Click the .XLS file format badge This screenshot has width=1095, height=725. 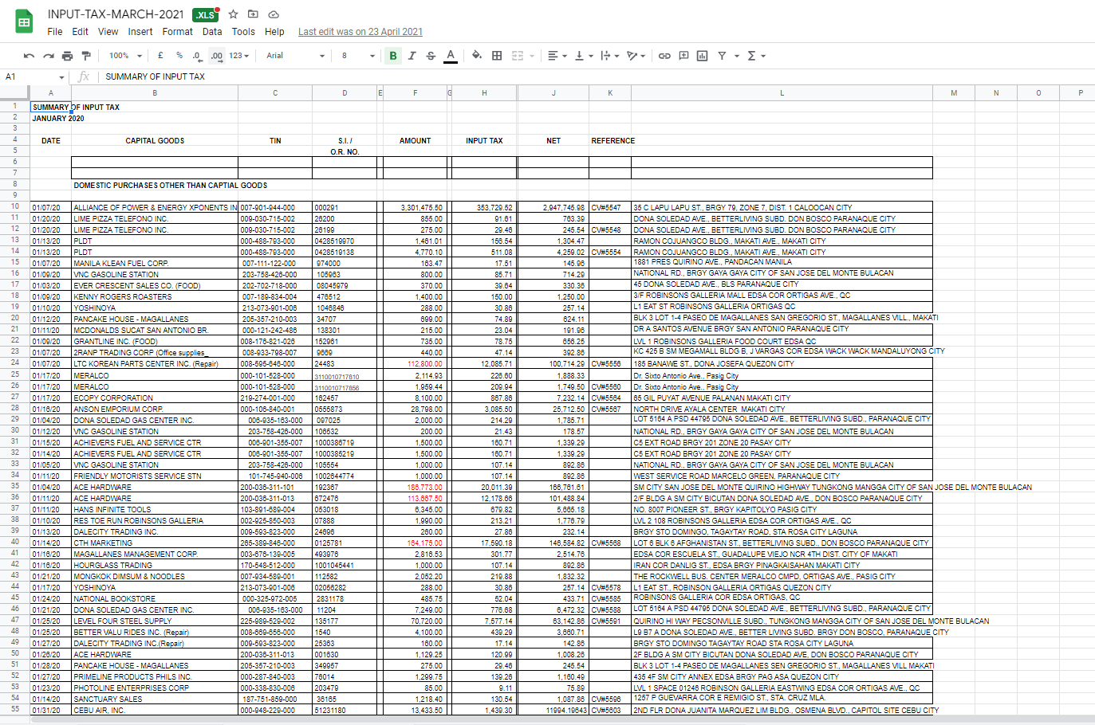click(x=205, y=14)
